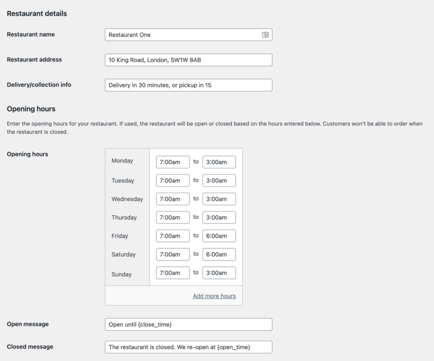The image size is (434, 361).
Task: Select the Restaurant name input showing Restaurant One
Action: point(180,34)
